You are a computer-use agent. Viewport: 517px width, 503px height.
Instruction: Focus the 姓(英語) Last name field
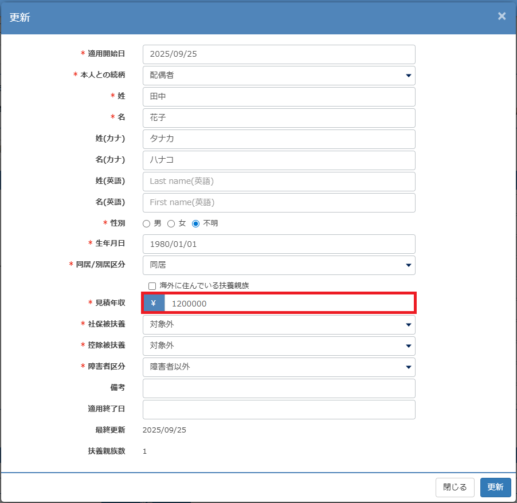pos(279,181)
